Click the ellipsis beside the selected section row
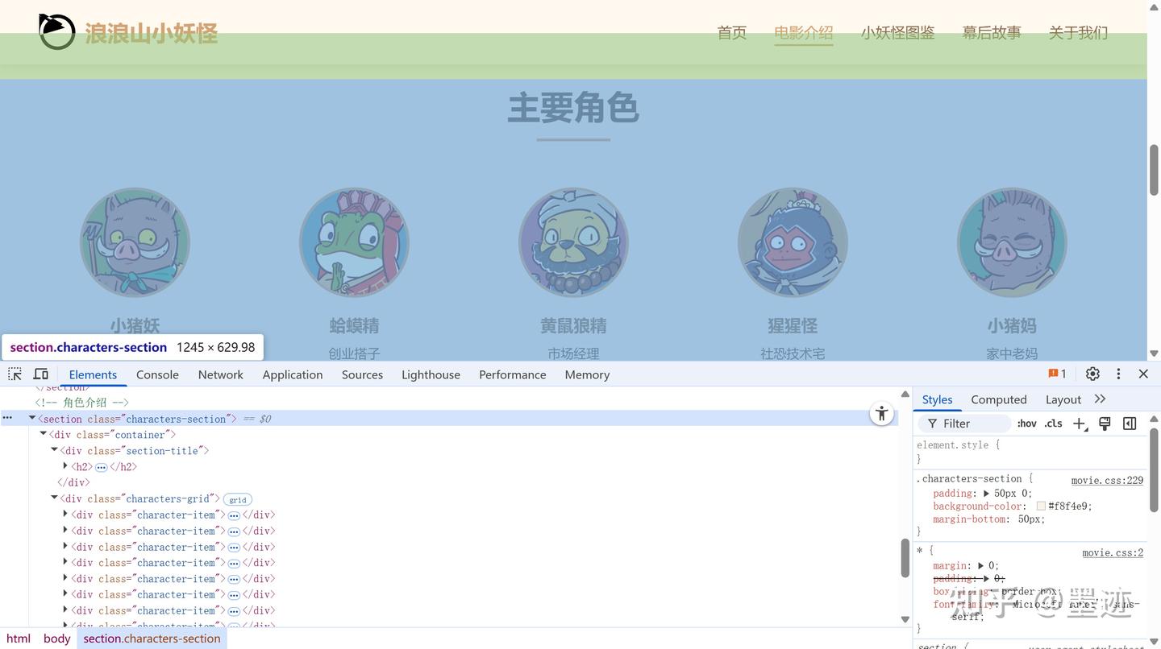The image size is (1161, 649). point(7,419)
